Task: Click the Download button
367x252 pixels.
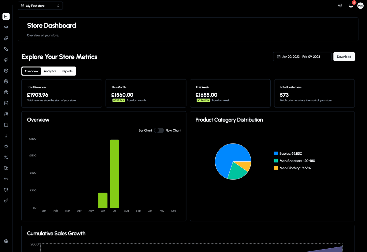Action: coord(344,57)
